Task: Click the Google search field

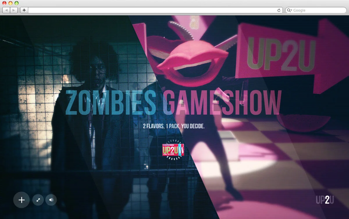Action: 316,10
